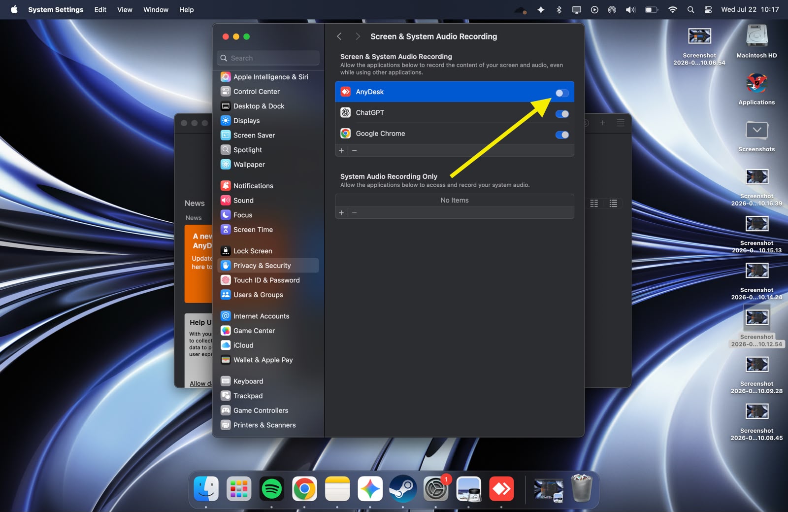Open the volume menu bar control
This screenshot has height=512, width=788.
click(x=630, y=10)
